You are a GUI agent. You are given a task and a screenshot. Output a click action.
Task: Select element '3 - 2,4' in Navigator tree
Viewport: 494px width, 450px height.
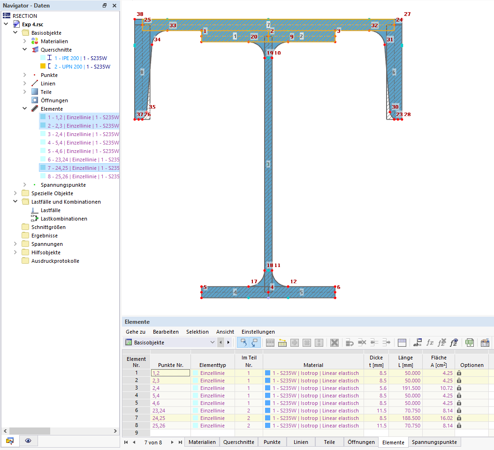tap(83, 134)
